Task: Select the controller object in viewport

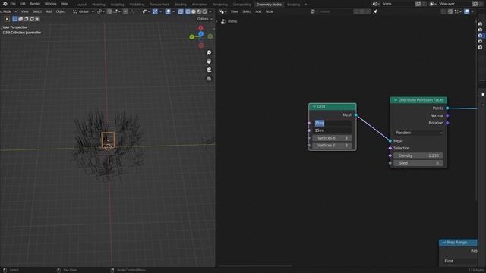Action: point(108,140)
